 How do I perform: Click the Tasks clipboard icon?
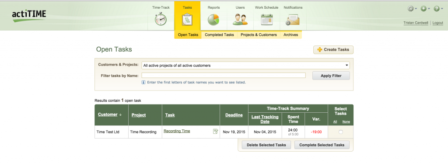[187, 20]
